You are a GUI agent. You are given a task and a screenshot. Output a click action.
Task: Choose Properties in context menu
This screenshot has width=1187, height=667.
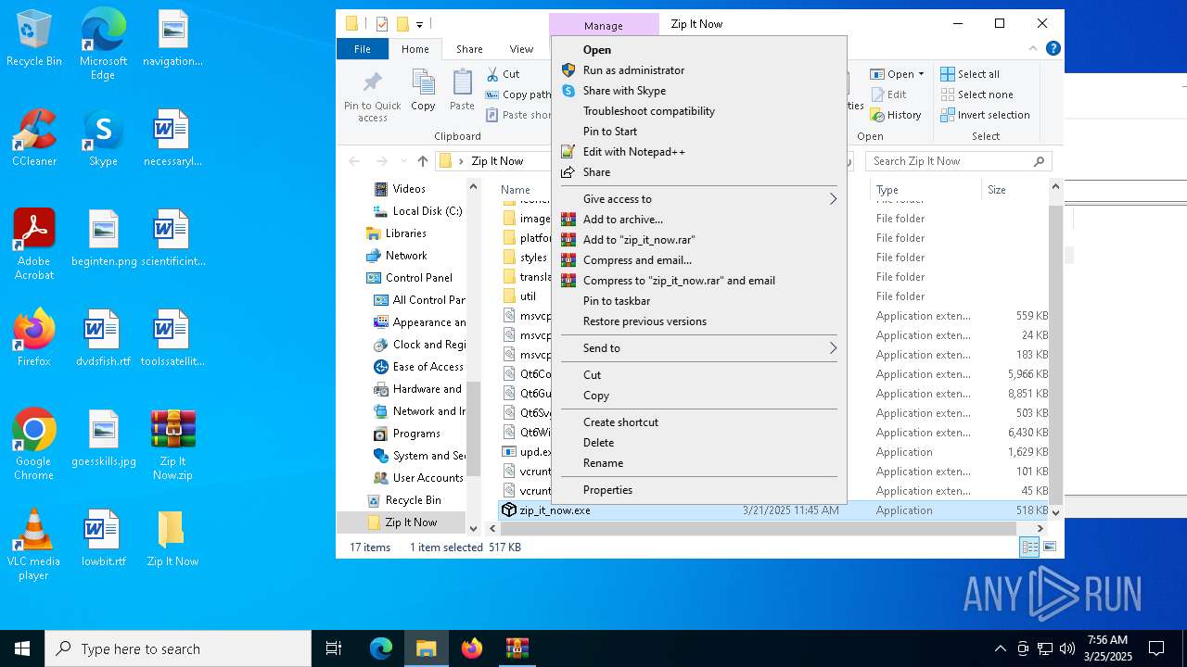click(x=699, y=490)
